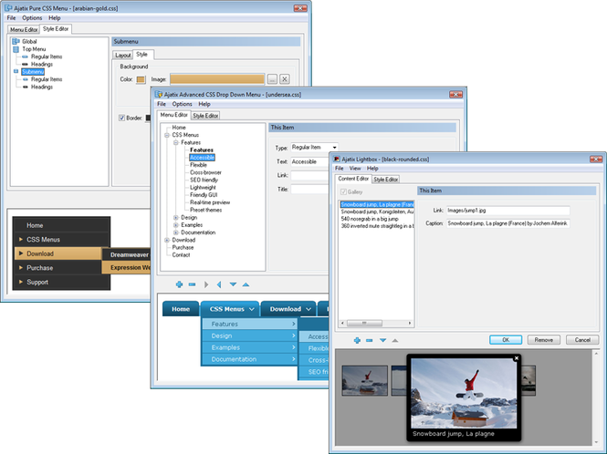The width and height of the screenshot is (607, 454).
Task: Toggle the Border checkbox in Pure CSS Menu
Action: click(121, 118)
